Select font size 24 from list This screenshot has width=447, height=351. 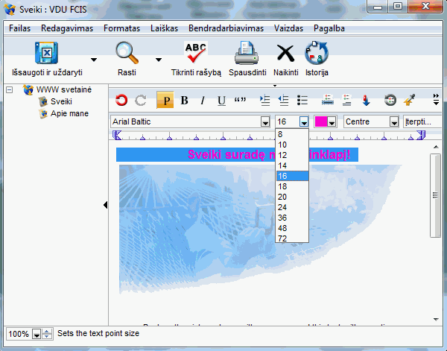pos(282,207)
